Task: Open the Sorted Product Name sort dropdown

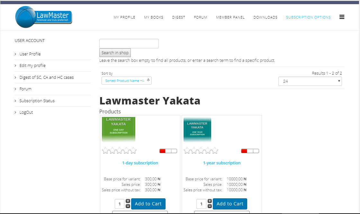Action: coord(127,80)
